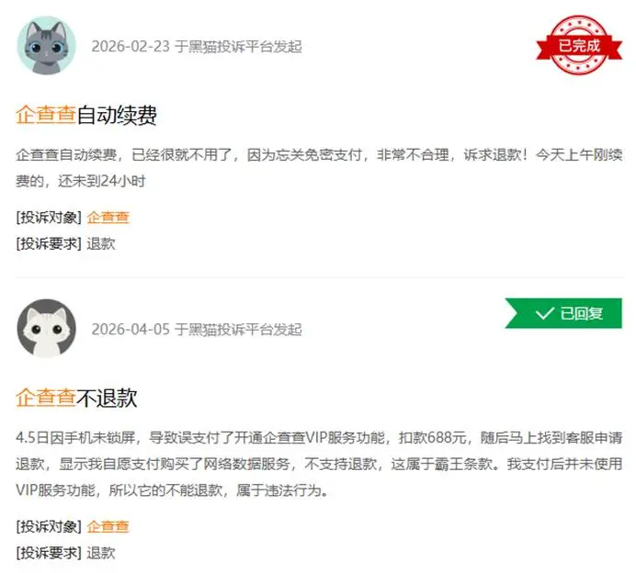Click 企查查 complaint target under first complaint
The height and width of the screenshot is (573, 636).
pos(108,218)
